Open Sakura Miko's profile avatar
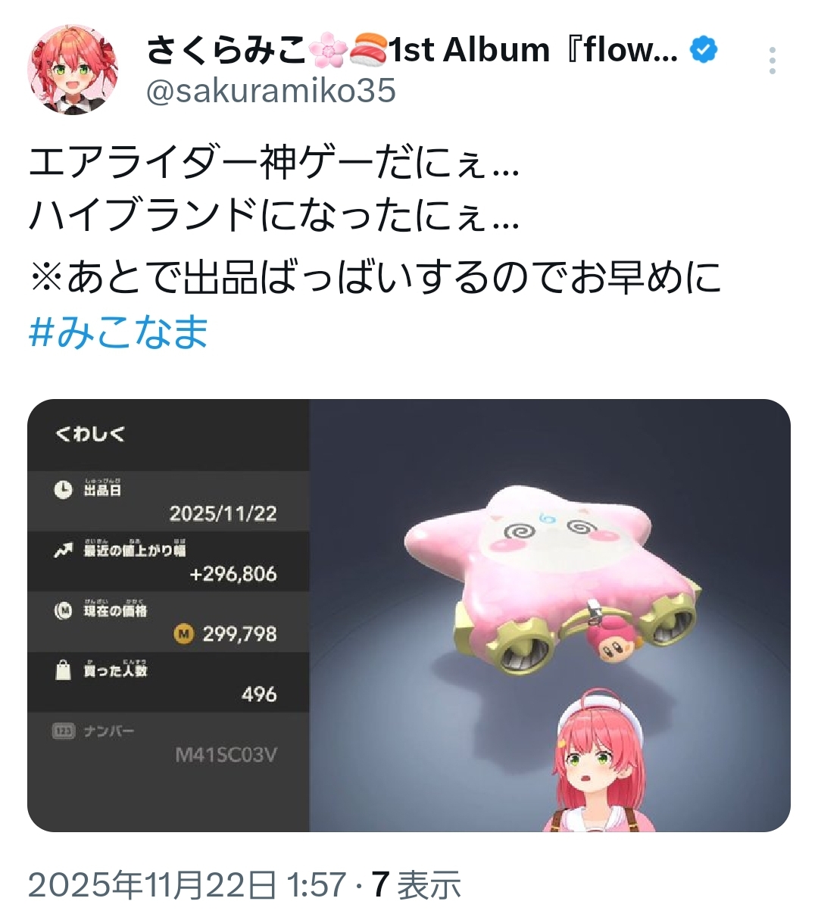818x920 pixels. [73, 69]
